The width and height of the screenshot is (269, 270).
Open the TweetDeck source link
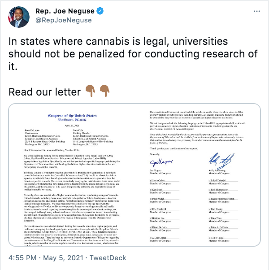coord(108,258)
